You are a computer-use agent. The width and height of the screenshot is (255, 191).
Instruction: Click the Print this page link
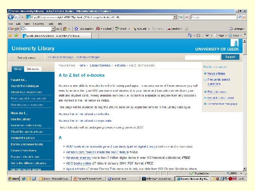click(x=217, y=92)
